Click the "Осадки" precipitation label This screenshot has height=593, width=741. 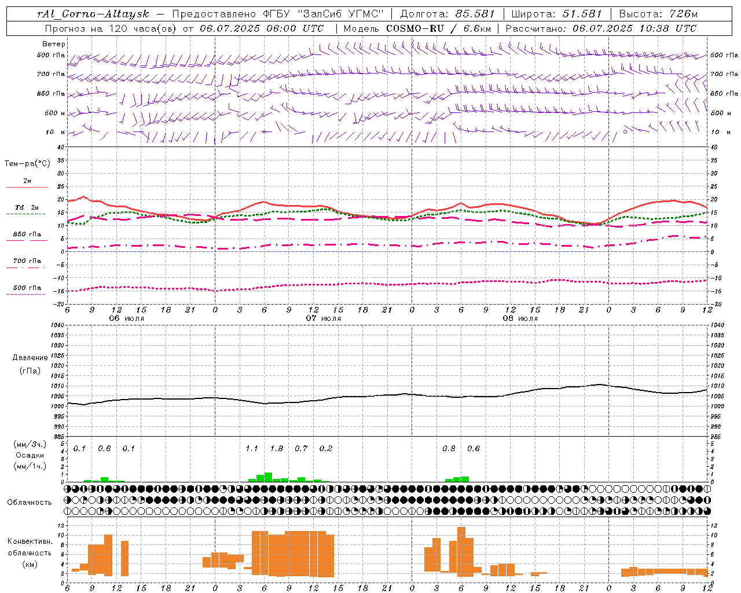point(30,455)
